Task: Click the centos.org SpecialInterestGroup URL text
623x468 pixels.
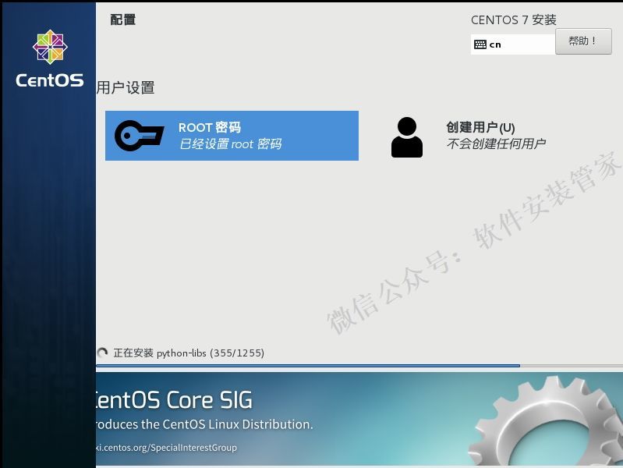Action: click(x=167, y=447)
